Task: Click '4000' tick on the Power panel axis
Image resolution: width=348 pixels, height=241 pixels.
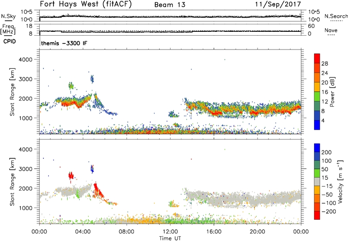Action: coord(26,60)
